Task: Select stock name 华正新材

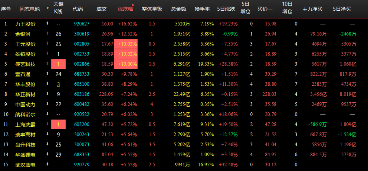Action: (25, 94)
